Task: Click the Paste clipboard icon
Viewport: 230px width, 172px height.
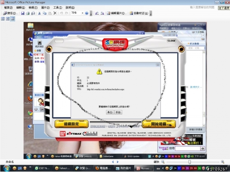Action: click(50, 13)
